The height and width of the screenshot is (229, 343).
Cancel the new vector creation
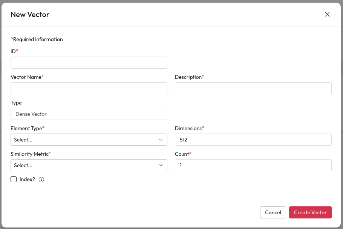click(273, 212)
